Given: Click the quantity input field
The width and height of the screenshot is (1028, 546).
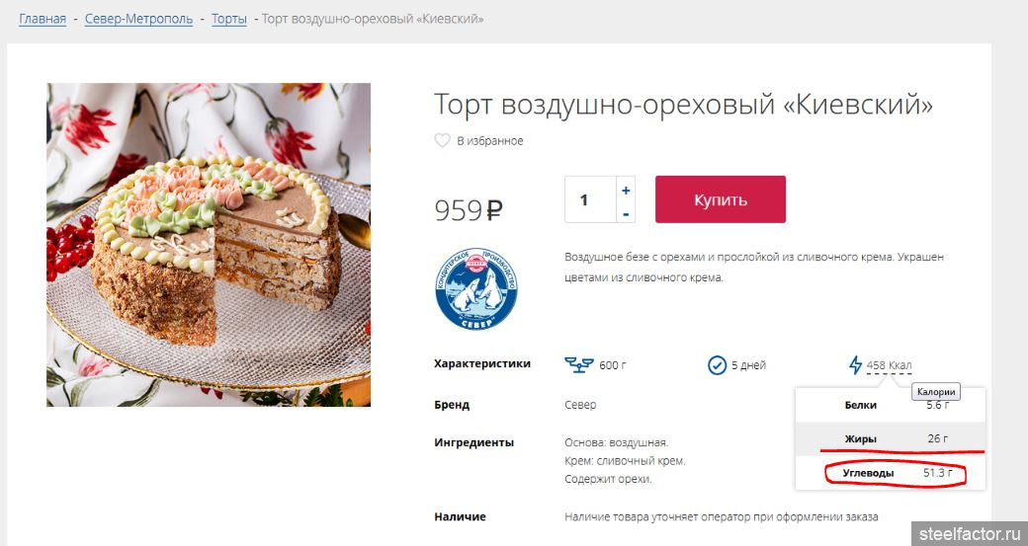Looking at the screenshot, I should [590, 199].
